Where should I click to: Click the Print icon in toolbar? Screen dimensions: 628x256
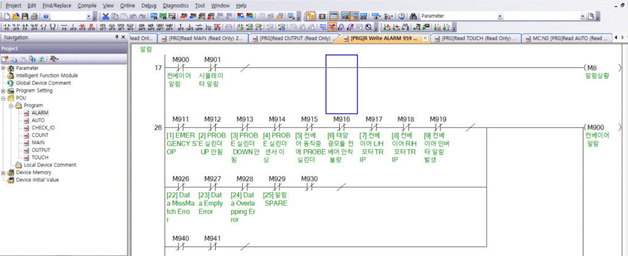point(34,16)
